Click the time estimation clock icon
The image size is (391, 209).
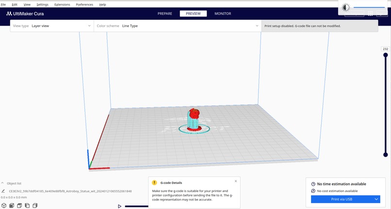[x=313, y=184]
